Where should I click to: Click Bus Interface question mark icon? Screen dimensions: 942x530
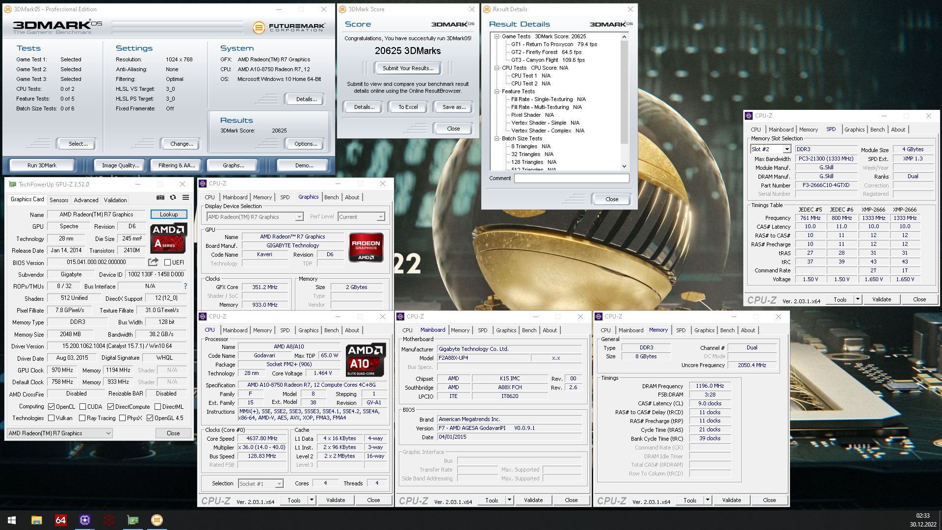[185, 286]
